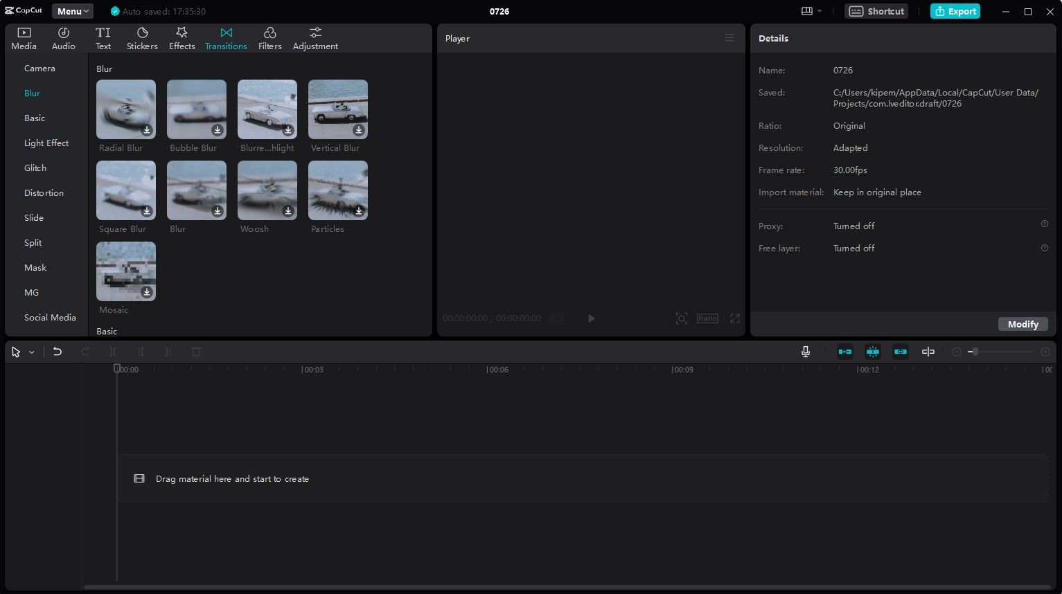1062x594 pixels.
Task: Open the Stickers panel
Action: pos(142,38)
